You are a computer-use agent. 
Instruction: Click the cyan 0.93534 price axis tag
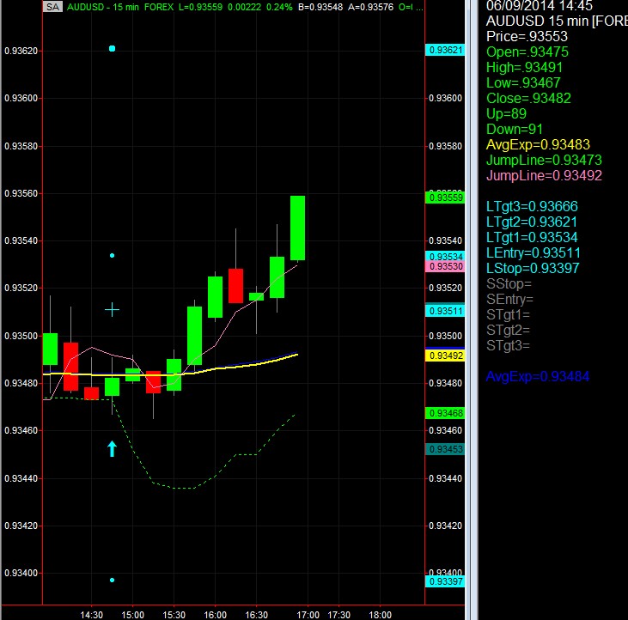pos(445,256)
